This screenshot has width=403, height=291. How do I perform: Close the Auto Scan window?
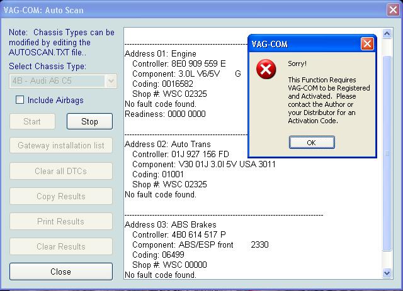pyautogui.click(x=392, y=10)
